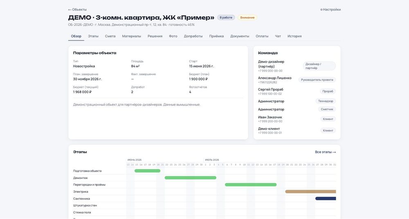Click the dark blue Сантехника Gantt bar

point(326,199)
